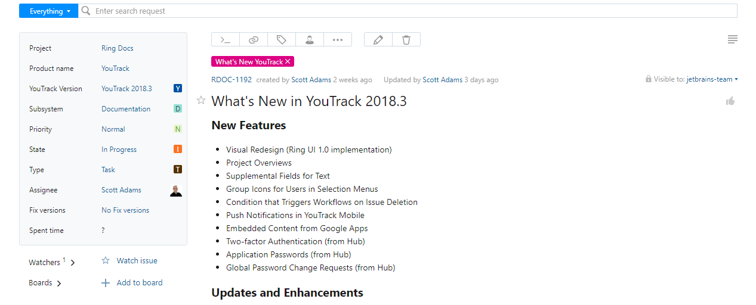Open the Visible to jetbrains-team dropdown
The width and height of the screenshot is (756, 305).
(712, 79)
